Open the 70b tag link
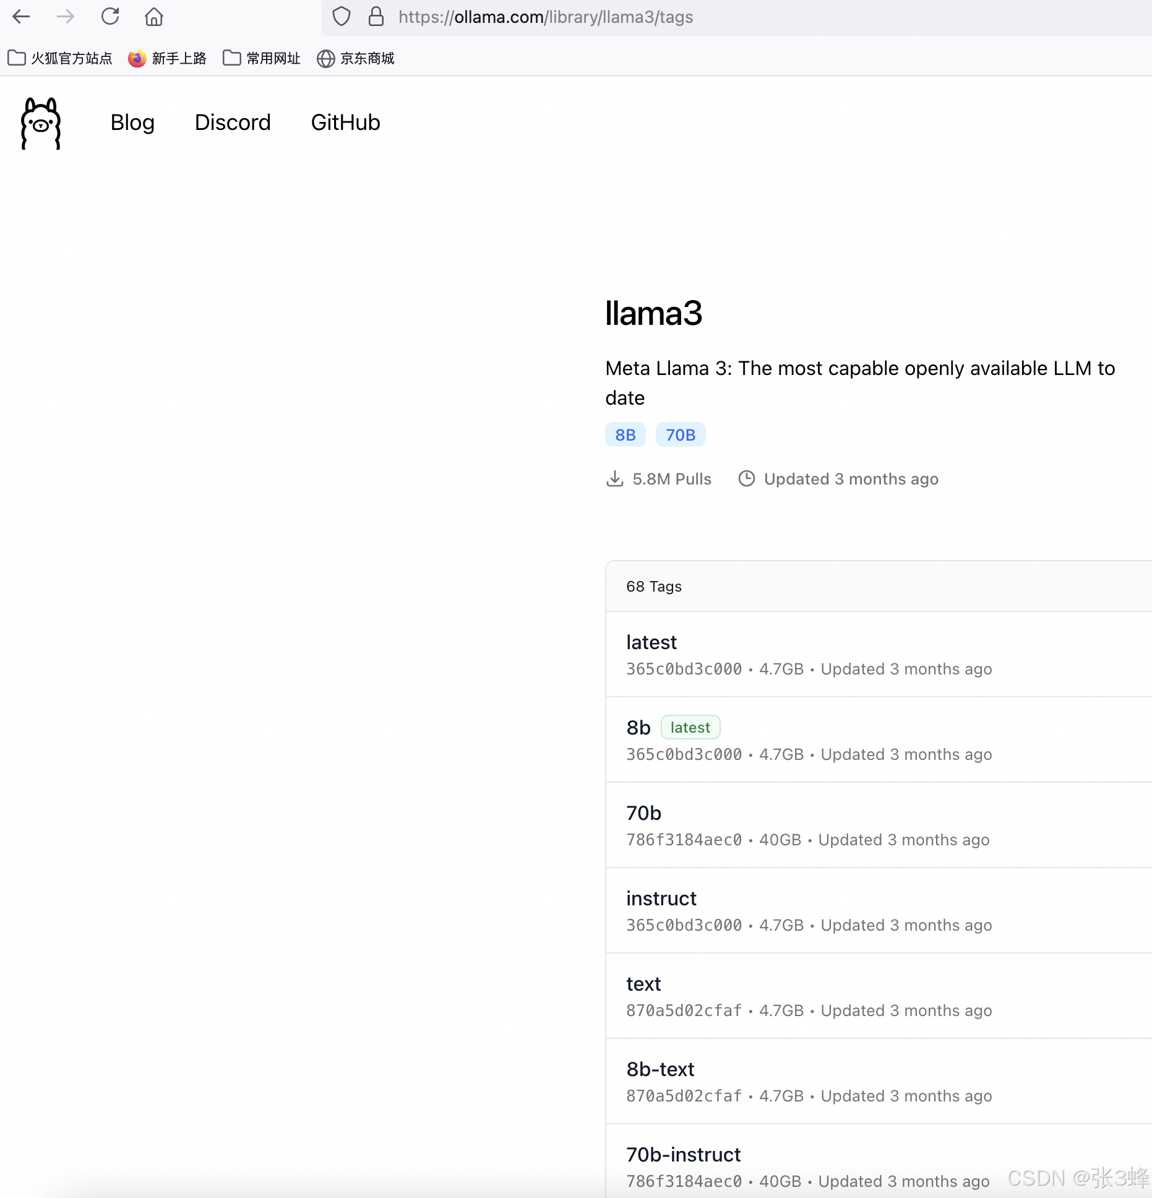This screenshot has width=1152, height=1198. (643, 813)
